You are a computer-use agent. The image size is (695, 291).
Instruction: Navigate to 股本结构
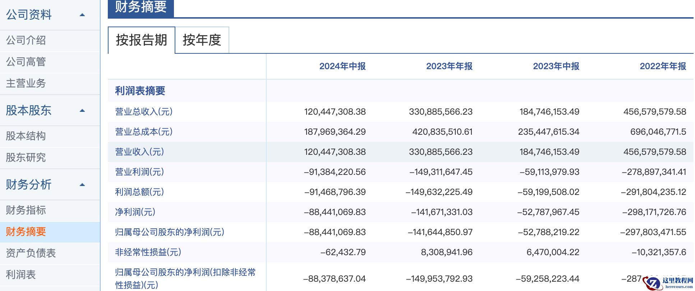pyautogui.click(x=26, y=136)
